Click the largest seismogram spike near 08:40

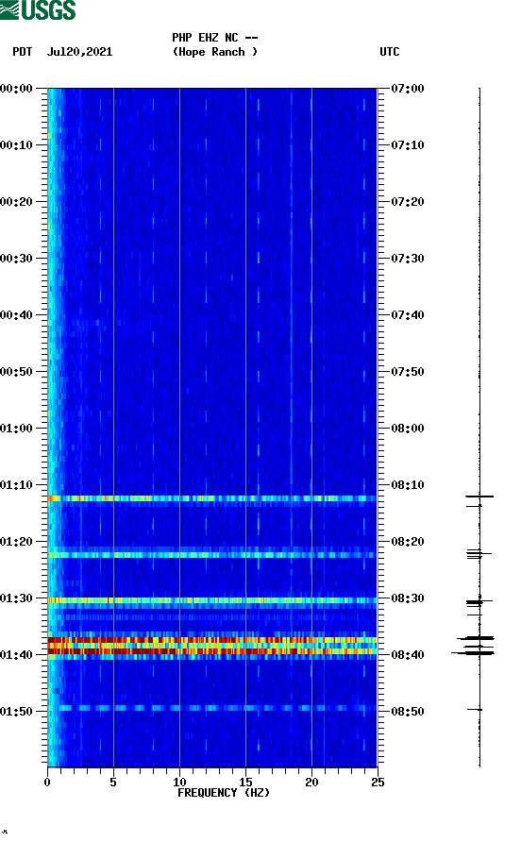[473, 653]
